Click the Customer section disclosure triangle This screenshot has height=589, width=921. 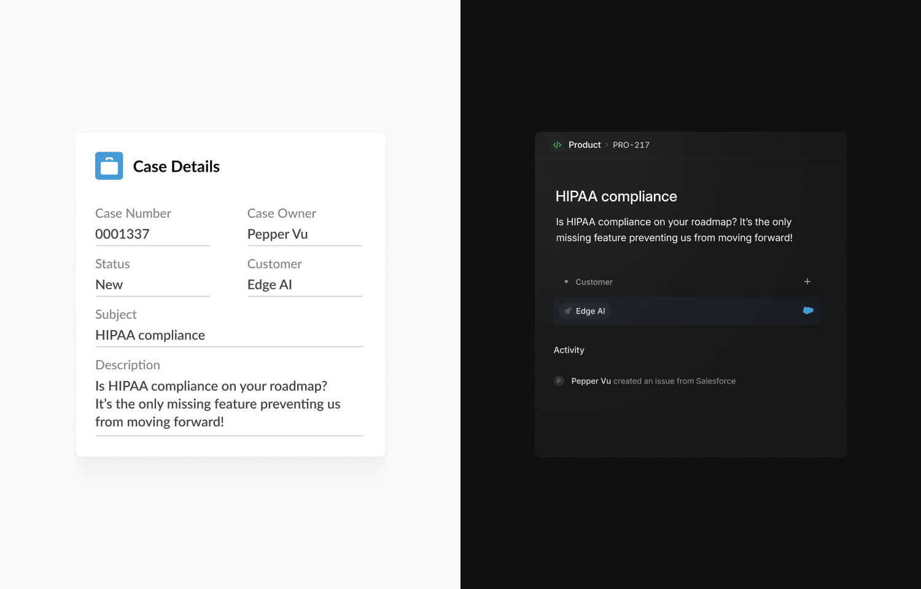[x=566, y=282]
